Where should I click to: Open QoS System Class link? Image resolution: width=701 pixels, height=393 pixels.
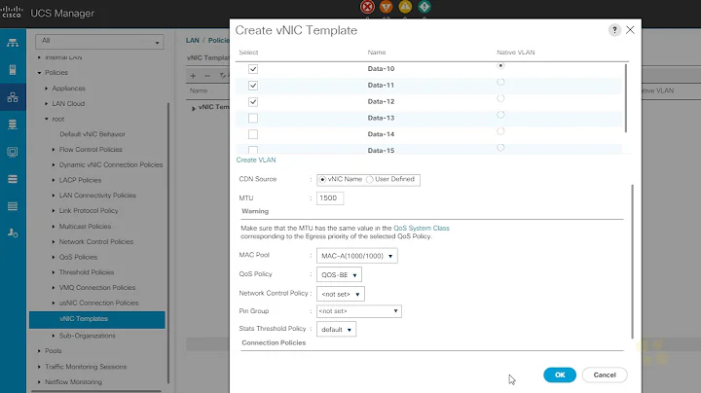[422, 229]
